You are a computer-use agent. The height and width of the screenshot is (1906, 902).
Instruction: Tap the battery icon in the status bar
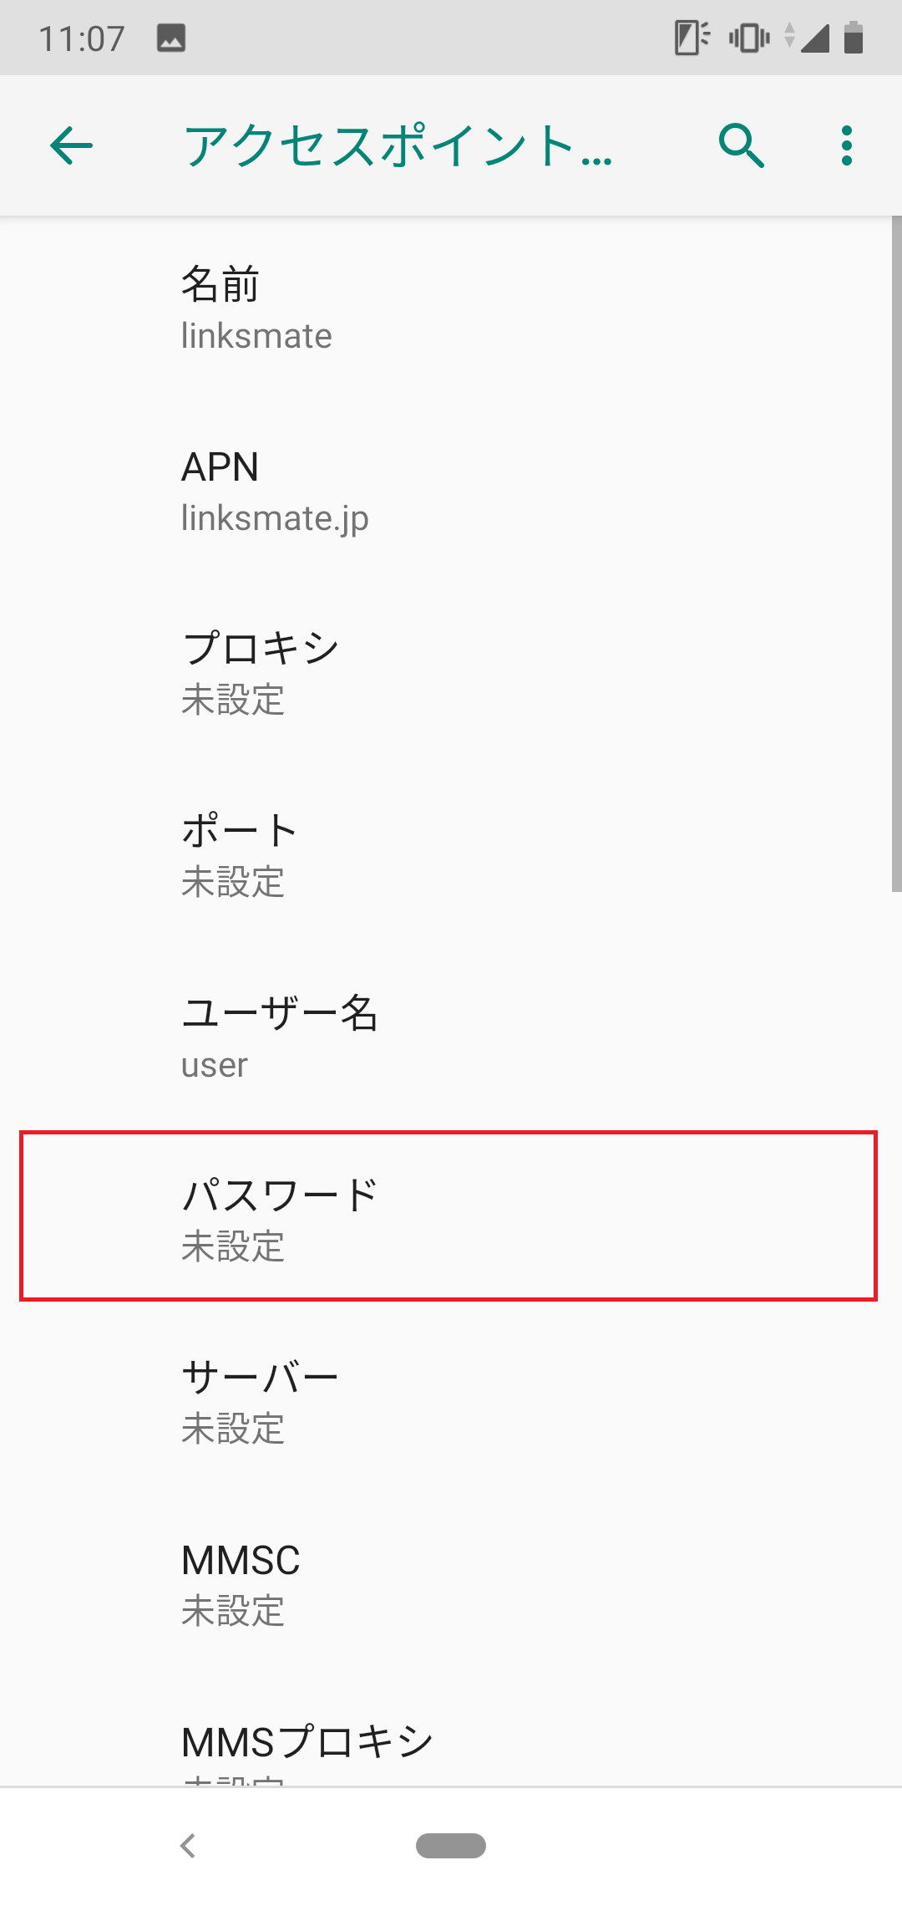(x=854, y=36)
